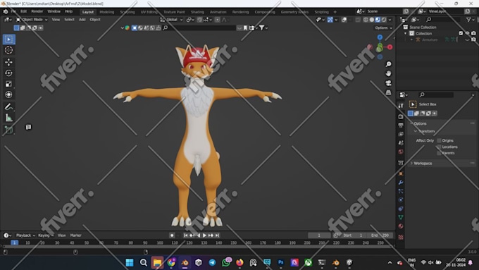479x270 pixels.
Task: Open the shading options dropdown arrow
Action: 390,20
